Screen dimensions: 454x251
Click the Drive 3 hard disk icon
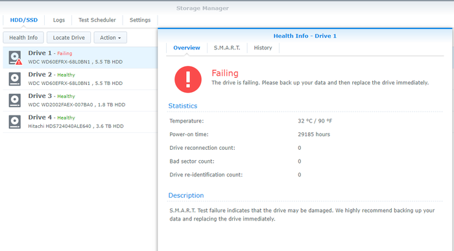click(x=15, y=101)
